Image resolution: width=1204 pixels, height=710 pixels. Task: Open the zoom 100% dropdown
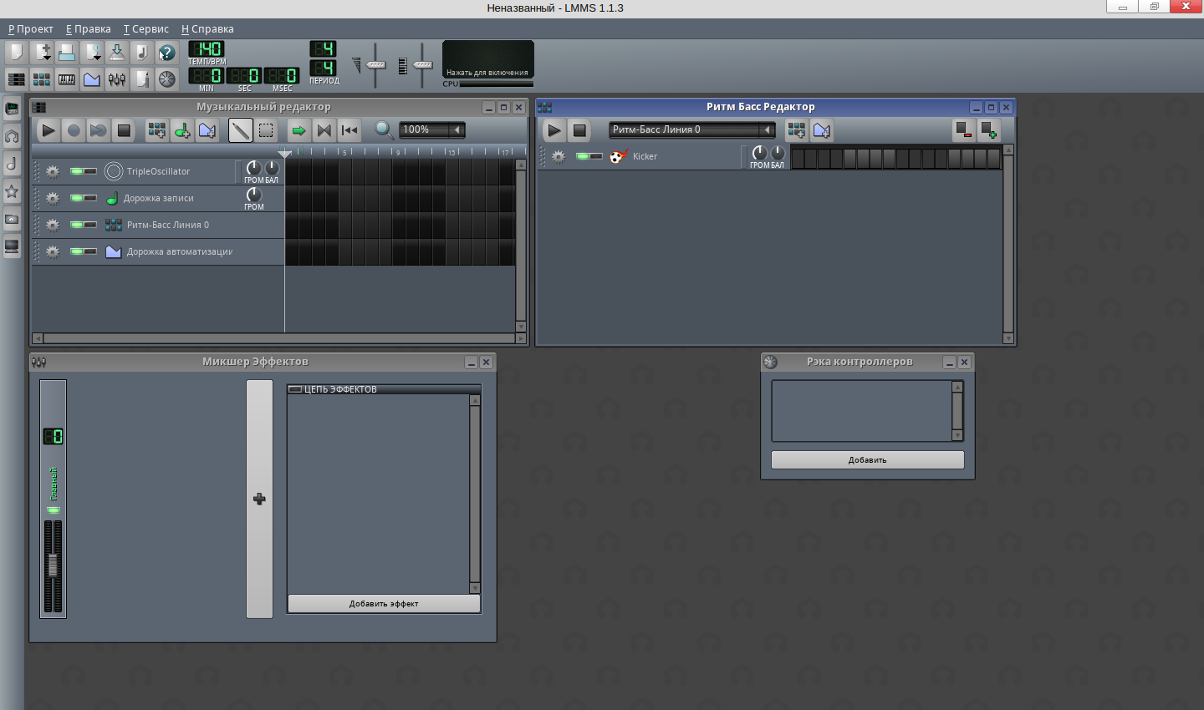point(457,129)
